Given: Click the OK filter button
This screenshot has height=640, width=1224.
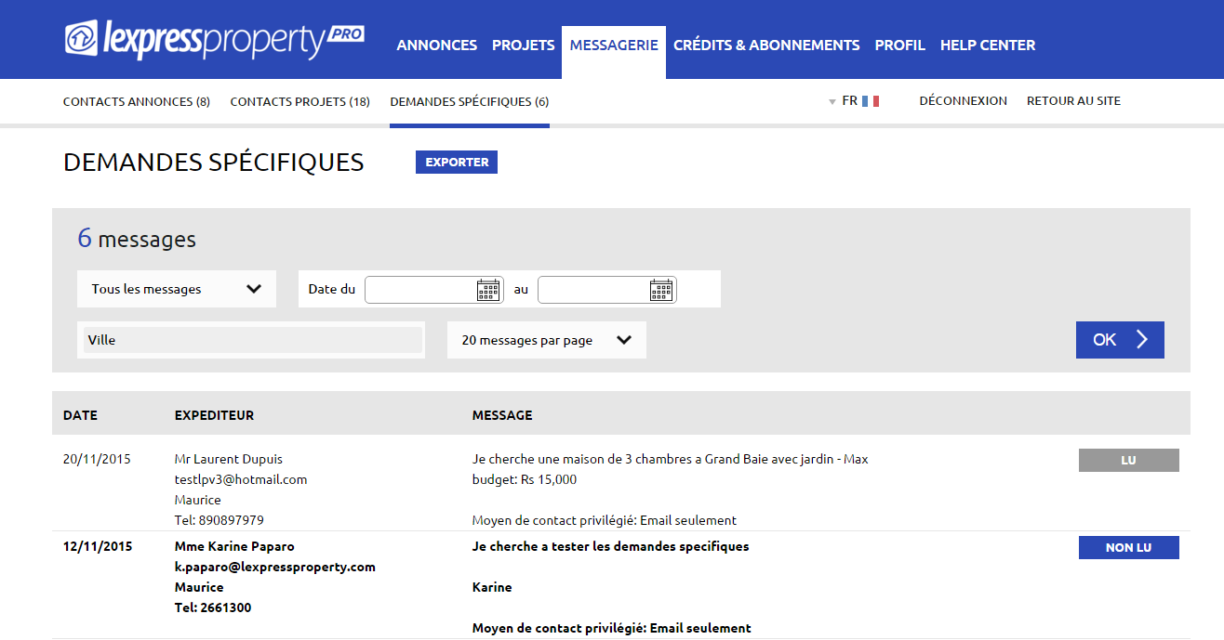Looking at the screenshot, I should (x=1120, y=340).
